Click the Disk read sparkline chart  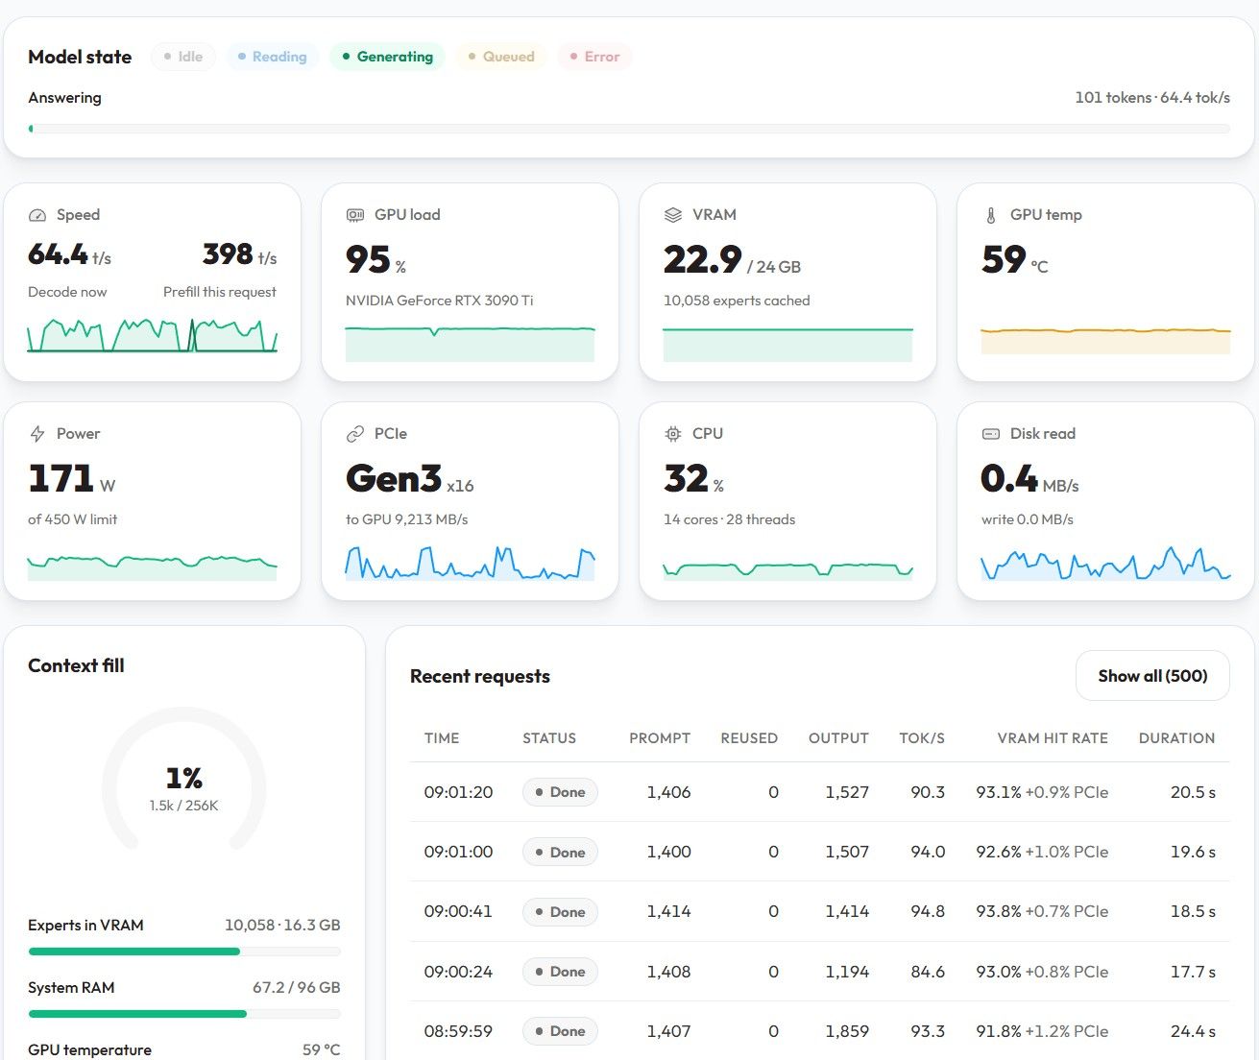click(x=1105, y=563)
